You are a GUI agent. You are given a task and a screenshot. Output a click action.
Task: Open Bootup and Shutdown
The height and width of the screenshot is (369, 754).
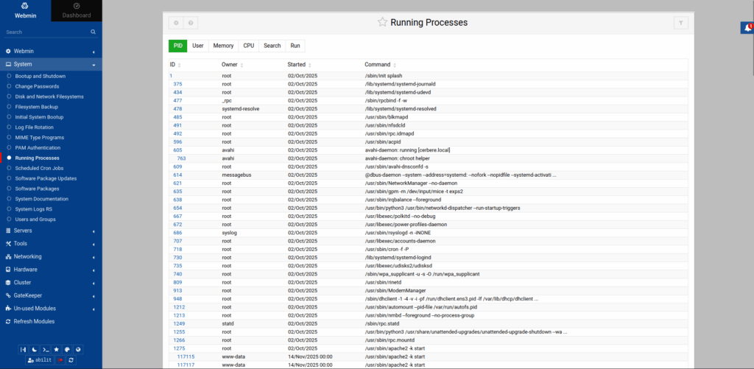(40, 76)
